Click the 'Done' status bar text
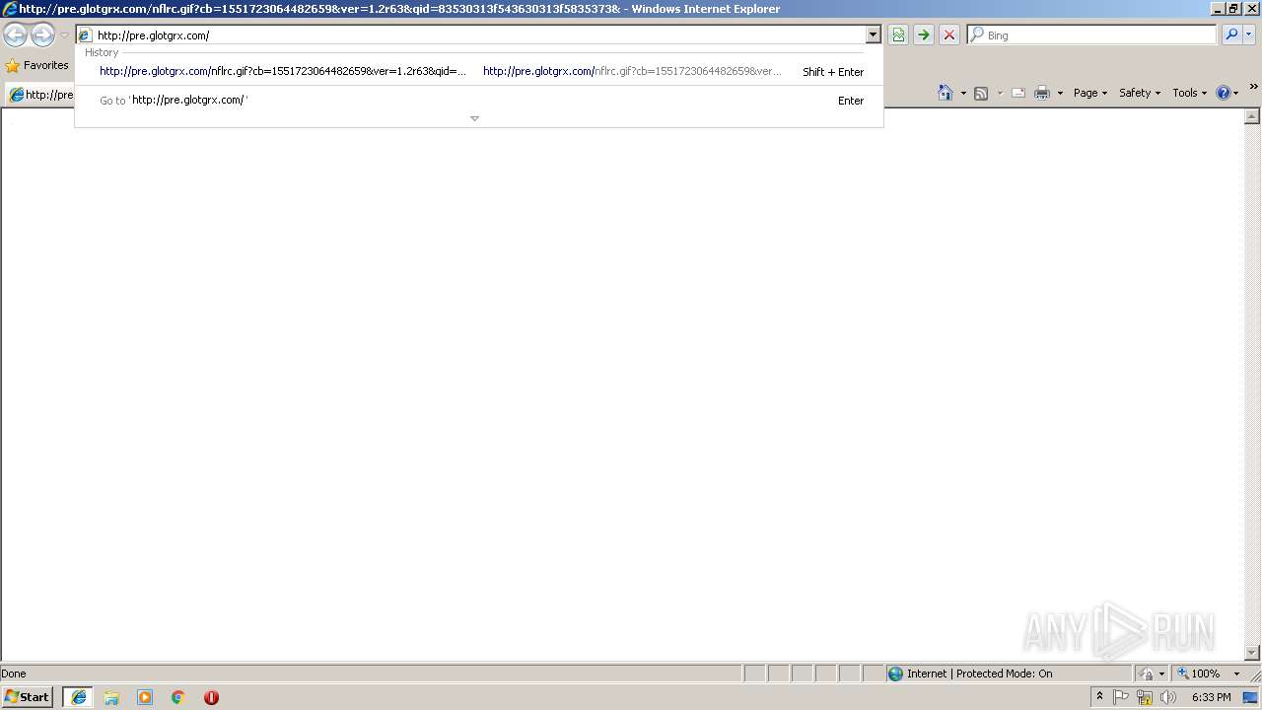The height and width of the screenshot is (710, 1262). click(x=14, y=674)
